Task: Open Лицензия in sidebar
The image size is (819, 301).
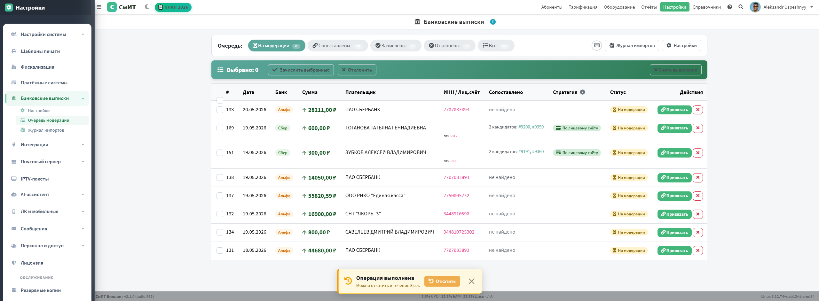Action: [x=32, y=263]
